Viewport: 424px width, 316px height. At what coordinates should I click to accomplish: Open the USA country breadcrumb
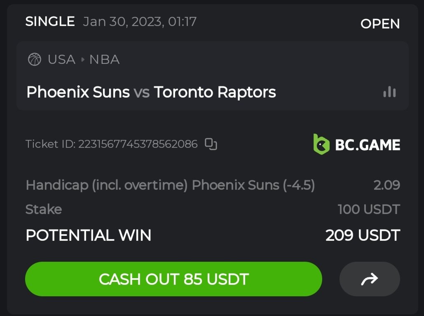tap(61, 60)
